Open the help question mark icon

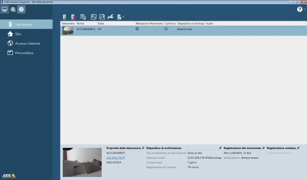pos(300,9)
